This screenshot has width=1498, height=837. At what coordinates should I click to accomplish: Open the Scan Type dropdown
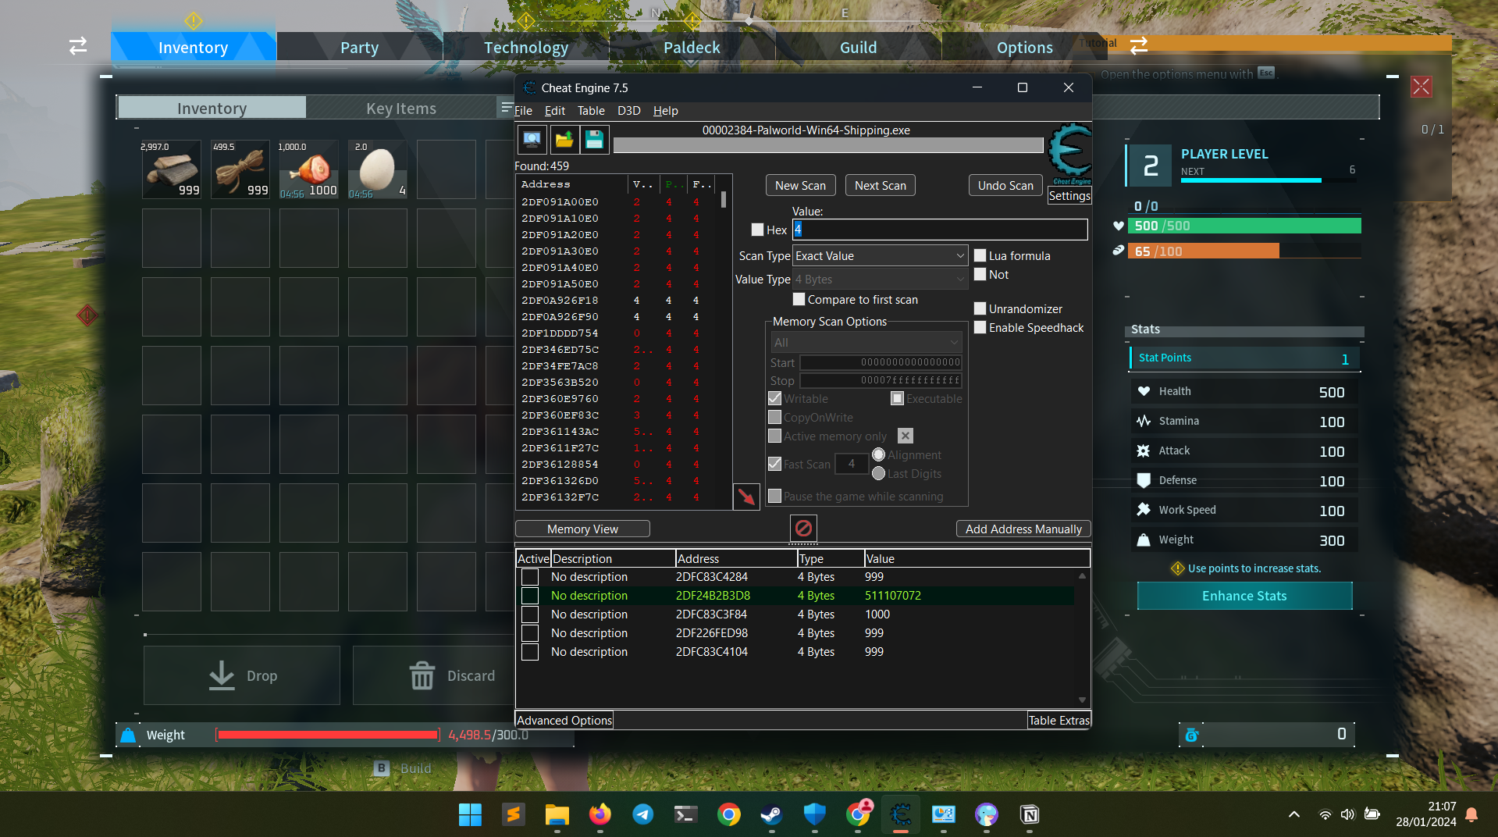tap(880, 255)
